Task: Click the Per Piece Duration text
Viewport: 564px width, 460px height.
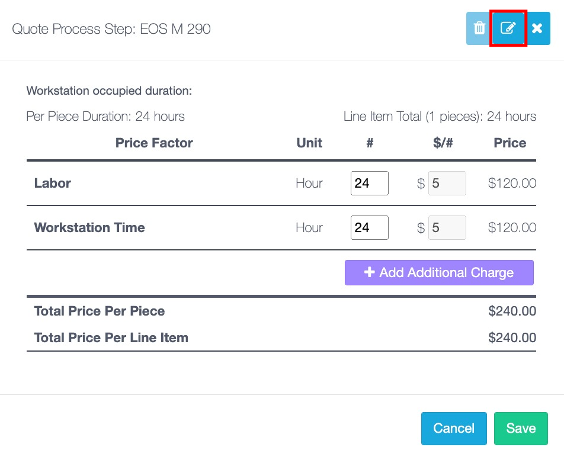Action: click(x=105, y=117)
